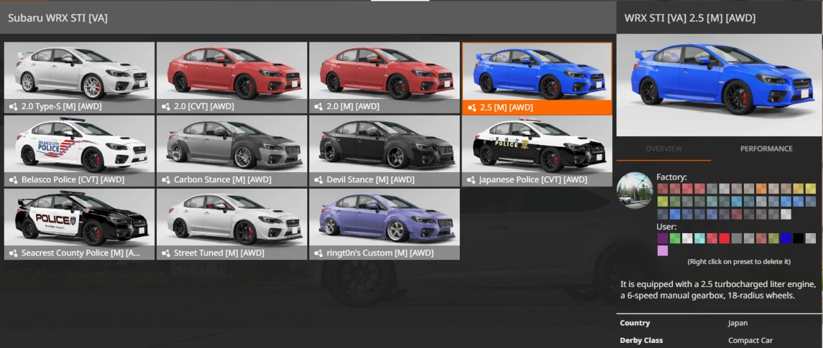
Task: Switch to the Performance tab
Action: (766, 148)
